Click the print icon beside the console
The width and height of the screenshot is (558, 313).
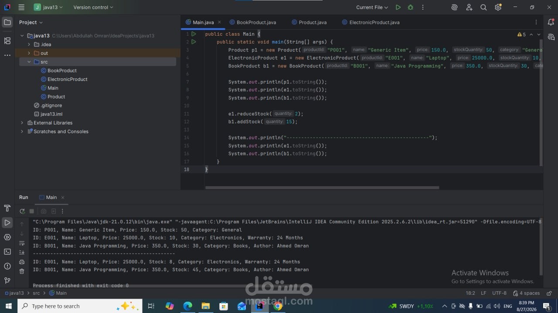[x=22, y=262]
